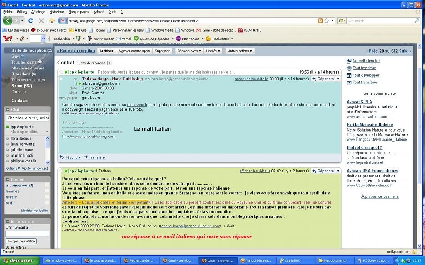Click the resf label color box
Image resolution: width=425 pixels, height=265 pixels.
point(47,203)
